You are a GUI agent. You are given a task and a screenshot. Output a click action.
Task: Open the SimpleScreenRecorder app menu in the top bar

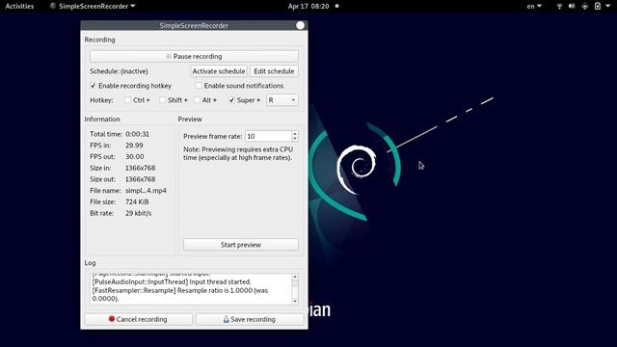tap(93, 7)
